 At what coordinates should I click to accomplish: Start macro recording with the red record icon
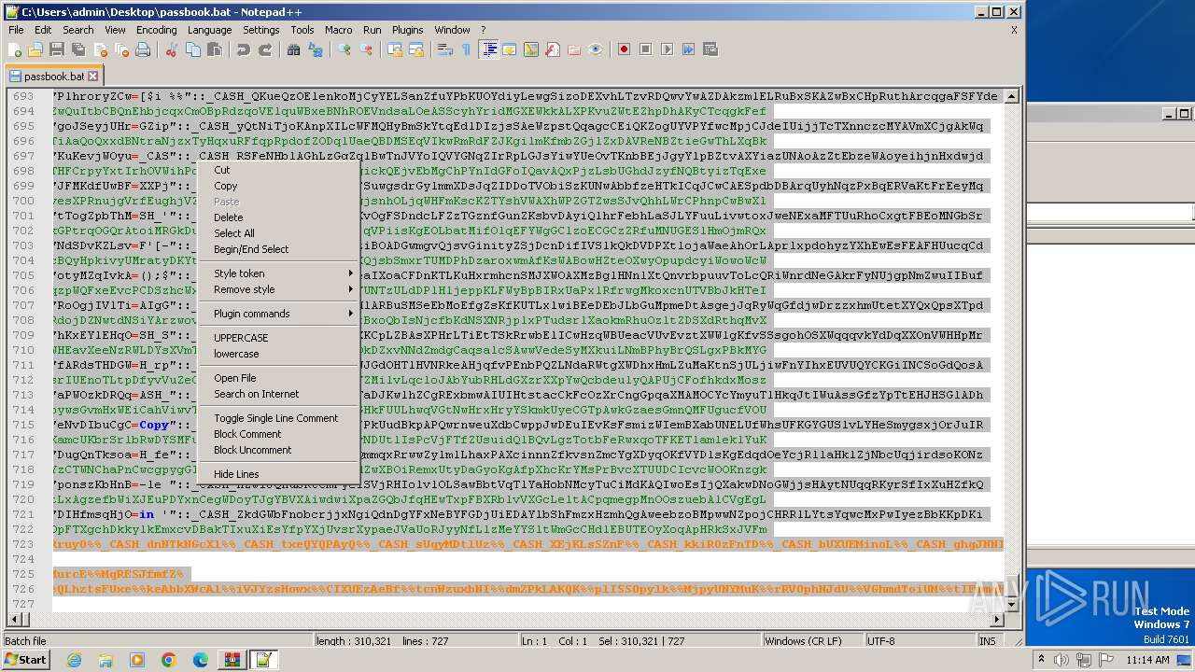point(624,49)
